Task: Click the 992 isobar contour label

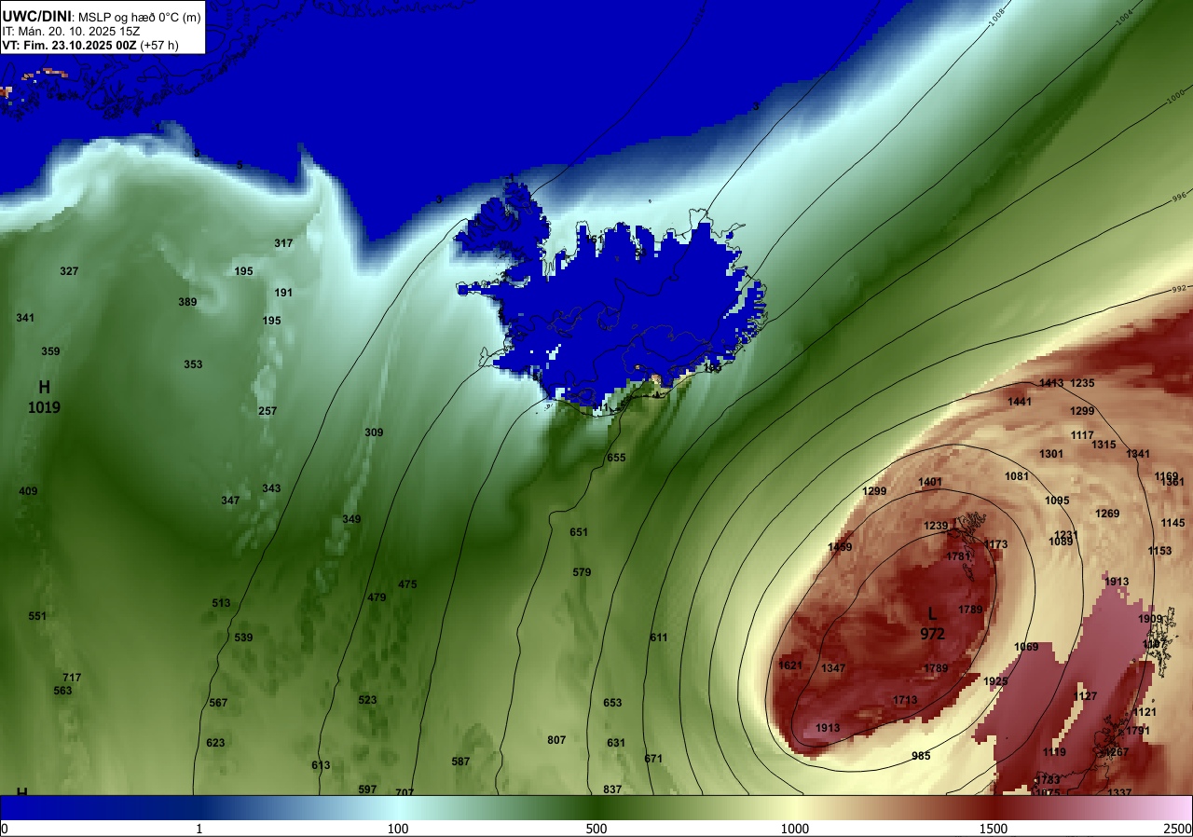Action: click(x=1179, y=289)
